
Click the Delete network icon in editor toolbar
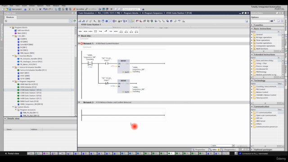tap(83, 21)
